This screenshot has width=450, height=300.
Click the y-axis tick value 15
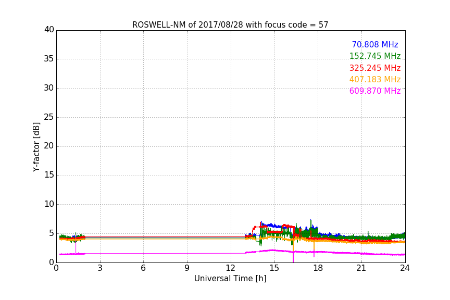coord(49,175)
